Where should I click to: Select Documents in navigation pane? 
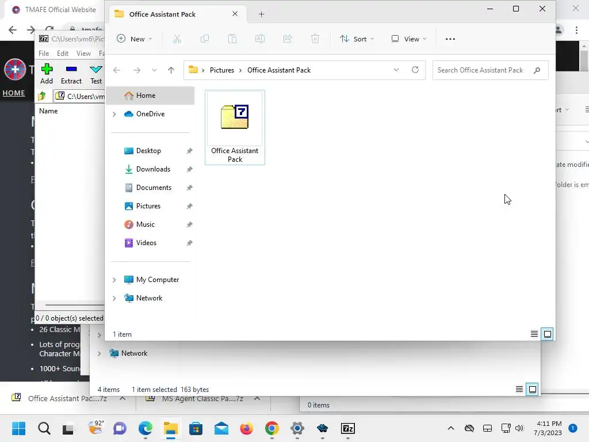150,188
